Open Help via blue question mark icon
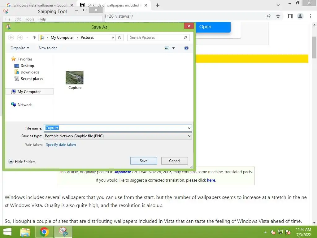Screen dimensions: 317x238 (x=186, y=48)
